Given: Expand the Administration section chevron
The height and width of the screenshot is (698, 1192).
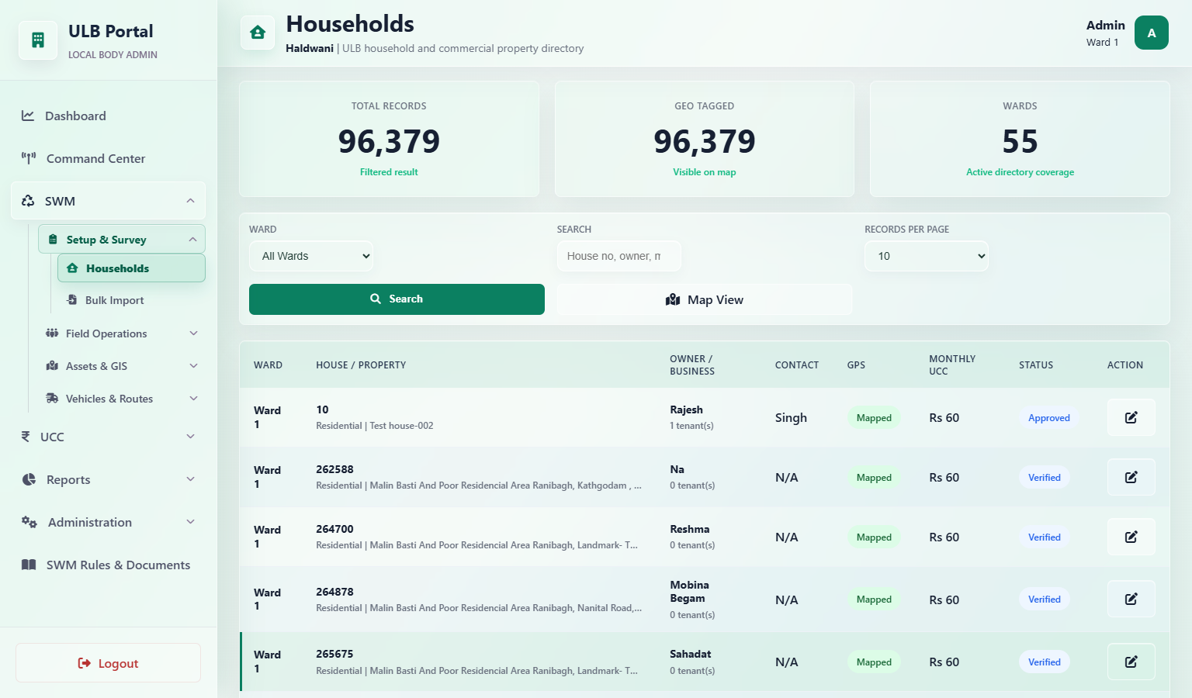Looking at the screenshot, I should 190,522.
